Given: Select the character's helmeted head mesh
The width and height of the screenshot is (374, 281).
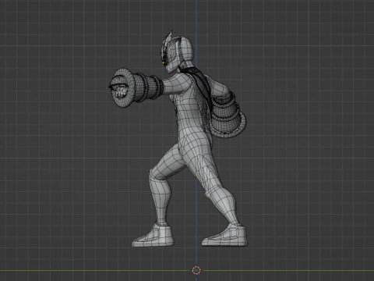Looking at the screenshot, I should (178, 52).
